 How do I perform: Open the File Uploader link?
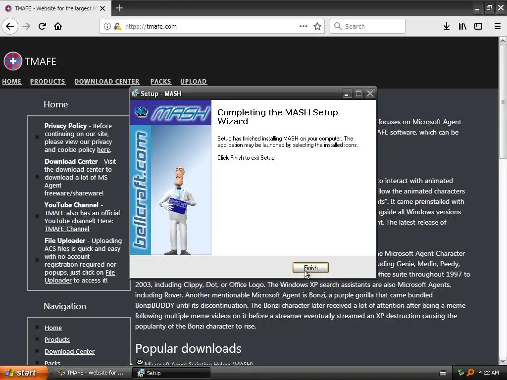click(80, 276)
